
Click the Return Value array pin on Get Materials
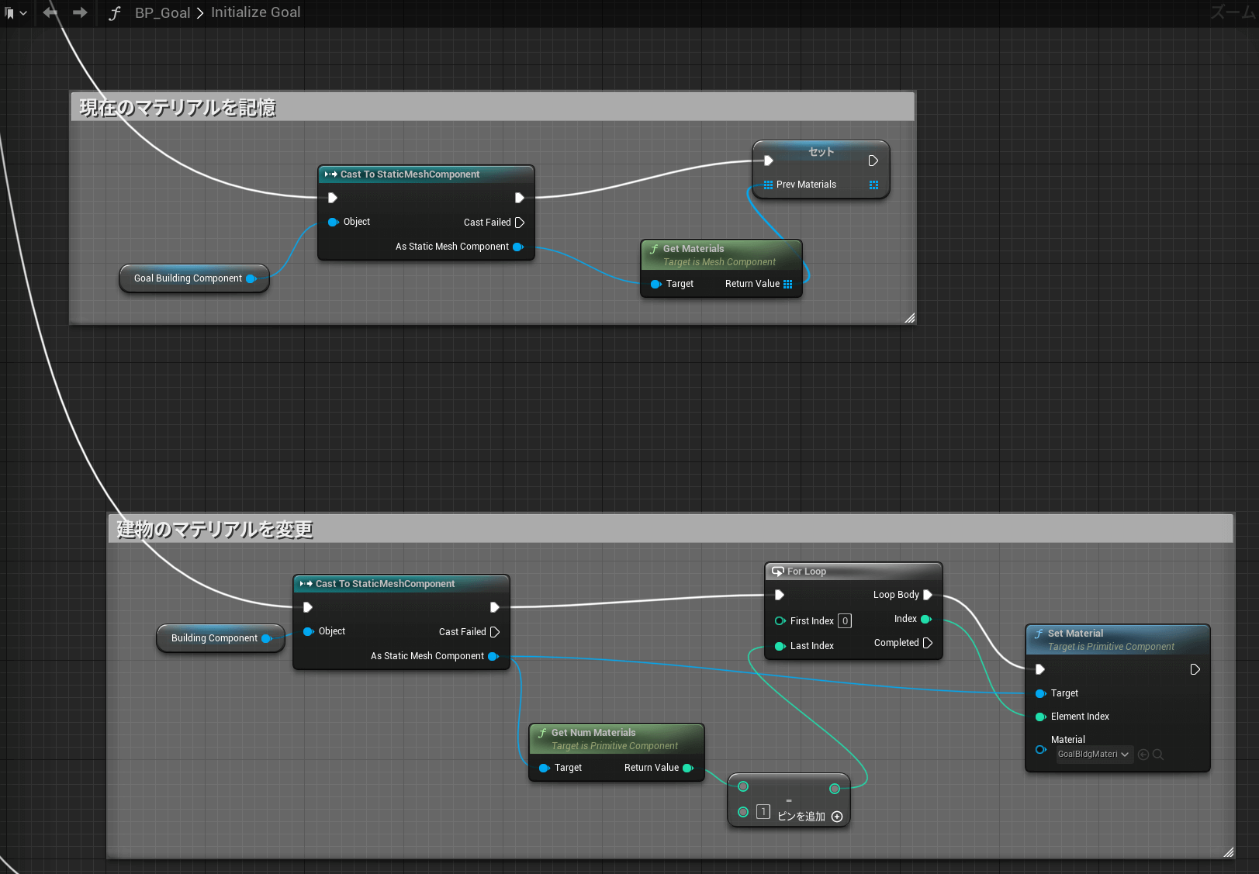pyautogui.click(x=788, y=284)
